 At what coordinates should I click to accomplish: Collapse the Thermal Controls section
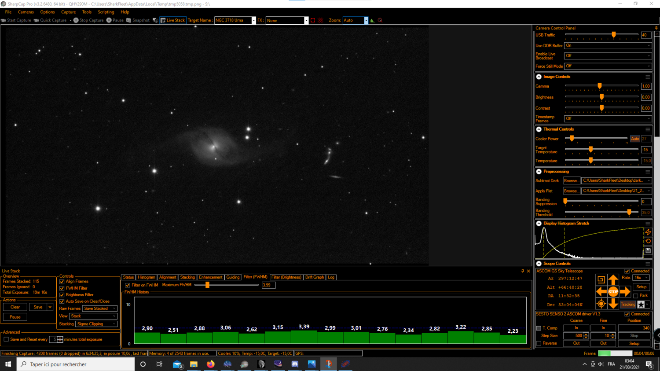[x=539, y=129]
